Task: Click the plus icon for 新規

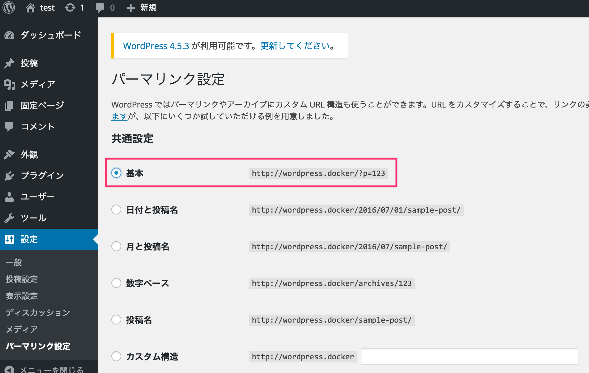Action: coord(130,8)
